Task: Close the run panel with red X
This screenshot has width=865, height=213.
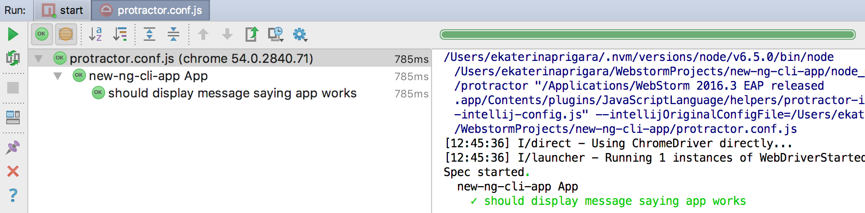Action: [x=13, y=171]
